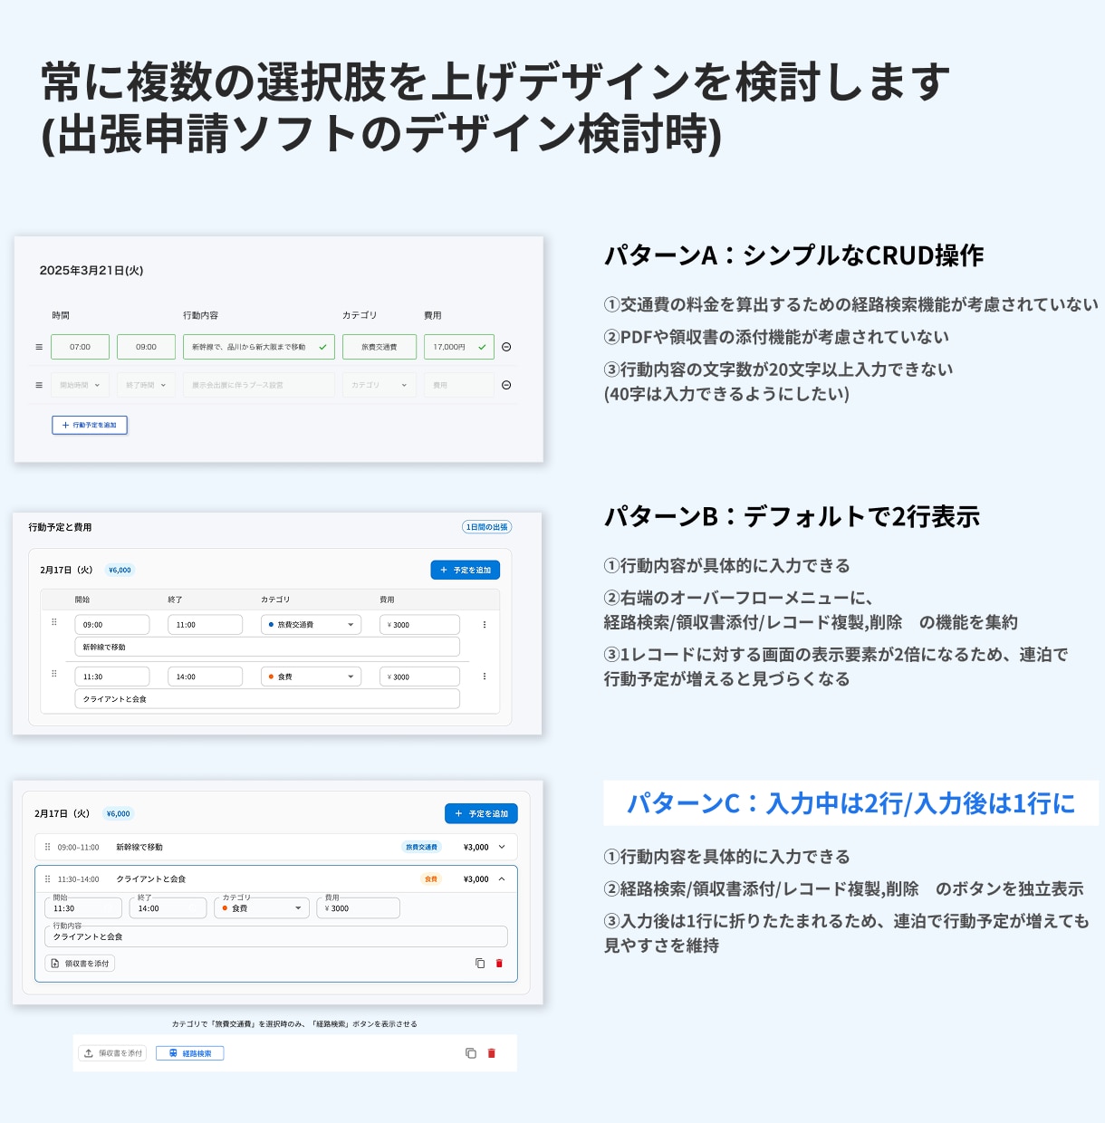
Task: Open the 開始時間 dropdown
Action: 80,385
